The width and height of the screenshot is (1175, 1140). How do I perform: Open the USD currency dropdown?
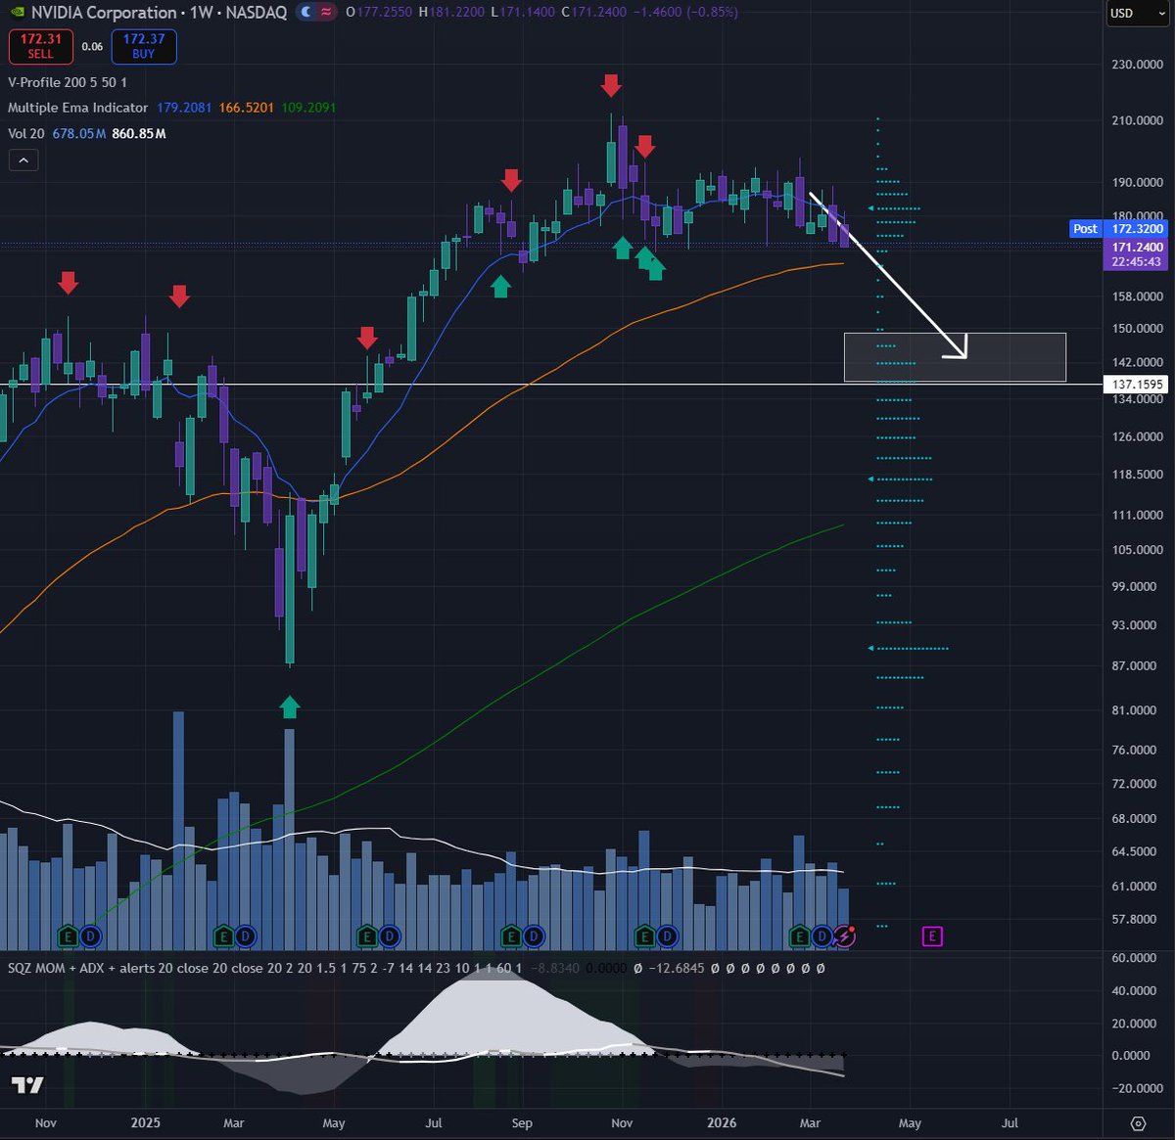point(1137,13)
